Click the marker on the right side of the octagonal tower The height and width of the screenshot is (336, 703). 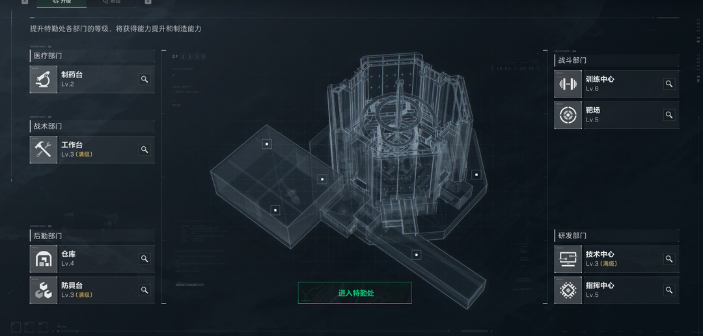476,174
